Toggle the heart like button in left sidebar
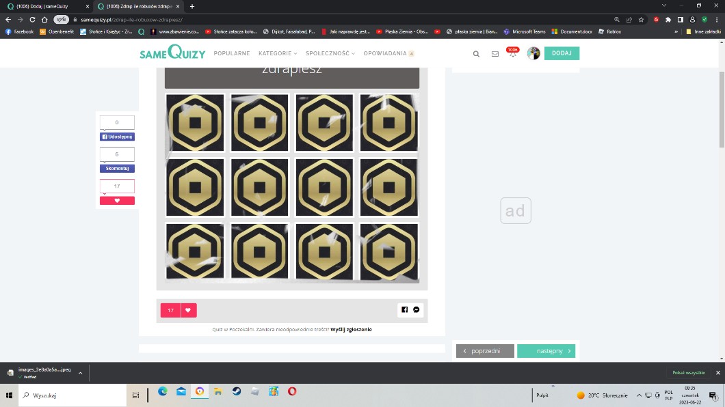 click(x=117, y=201)
